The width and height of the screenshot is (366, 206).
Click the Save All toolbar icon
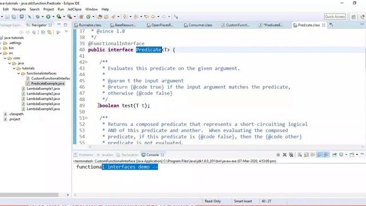14,17
